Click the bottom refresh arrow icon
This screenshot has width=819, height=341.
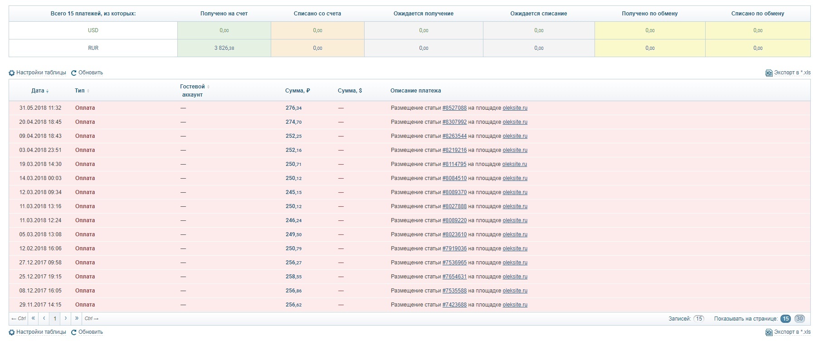tap(73, 332)
